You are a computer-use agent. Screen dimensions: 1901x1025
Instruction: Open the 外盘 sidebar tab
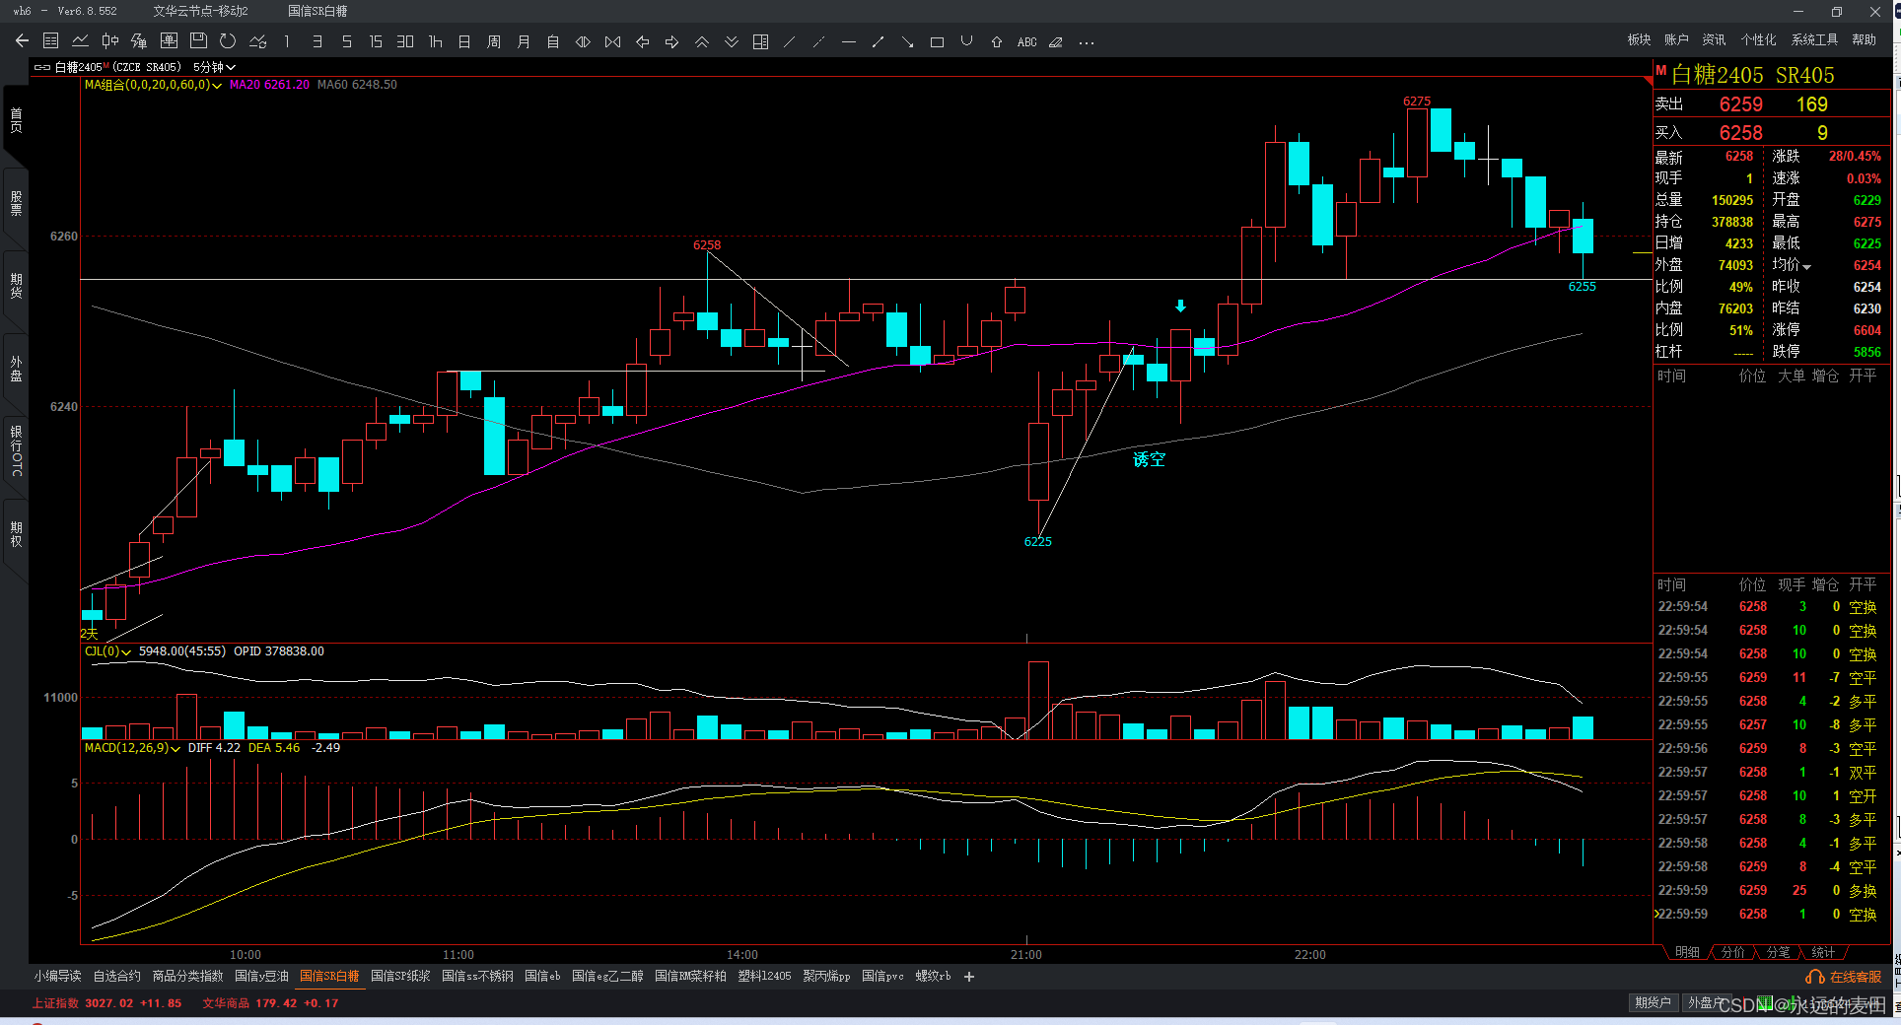pyautogui.click(x=16, y=369)
